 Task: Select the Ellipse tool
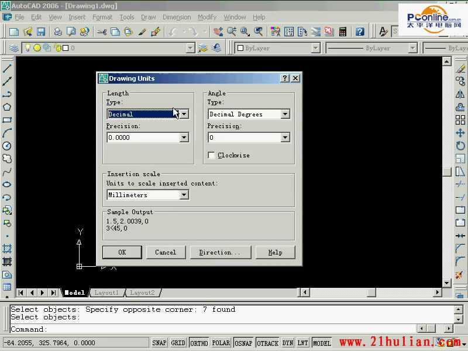point(7,184)
